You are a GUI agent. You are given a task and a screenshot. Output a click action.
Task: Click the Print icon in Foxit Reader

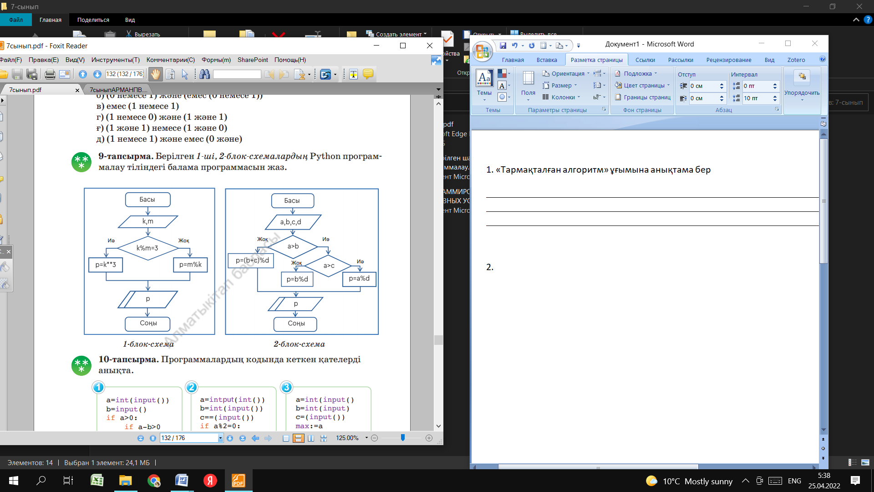pyautogui.click(x=50, y=74)
